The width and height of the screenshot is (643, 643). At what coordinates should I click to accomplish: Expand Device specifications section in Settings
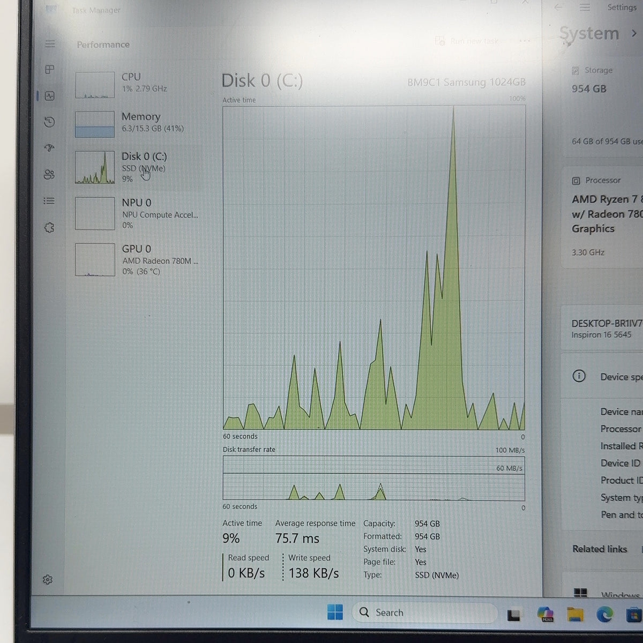[602, 376]
